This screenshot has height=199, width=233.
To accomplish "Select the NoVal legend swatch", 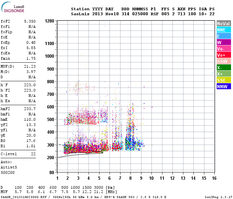I will pyautogui.click(x=224, y=24).
